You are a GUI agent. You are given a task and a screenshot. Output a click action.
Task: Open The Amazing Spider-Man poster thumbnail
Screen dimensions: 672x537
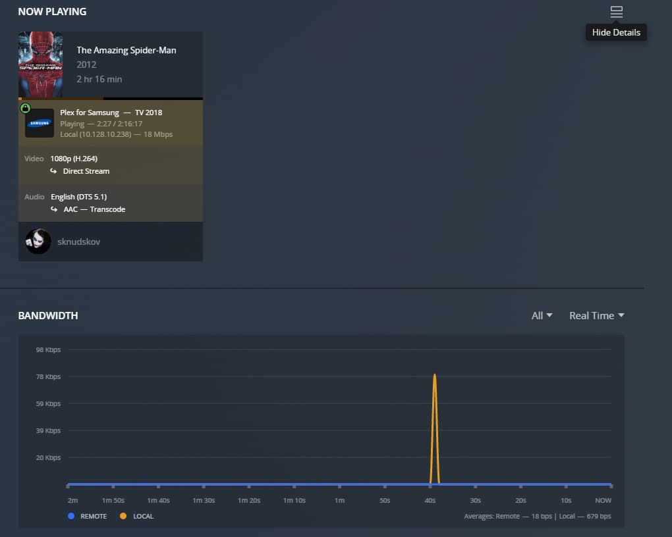point(40,64)
